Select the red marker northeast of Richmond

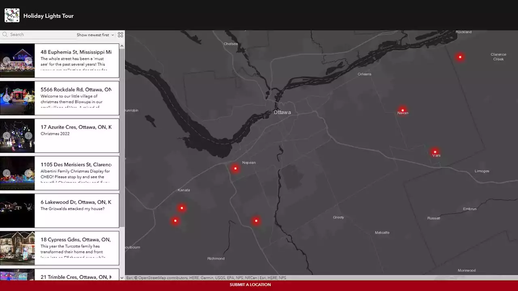pos(256,221)
